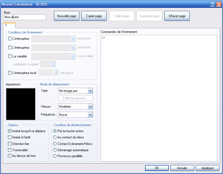Open the Fréquence dropdown Basse
Screen dimensions: 223x174
click(75, 114)
